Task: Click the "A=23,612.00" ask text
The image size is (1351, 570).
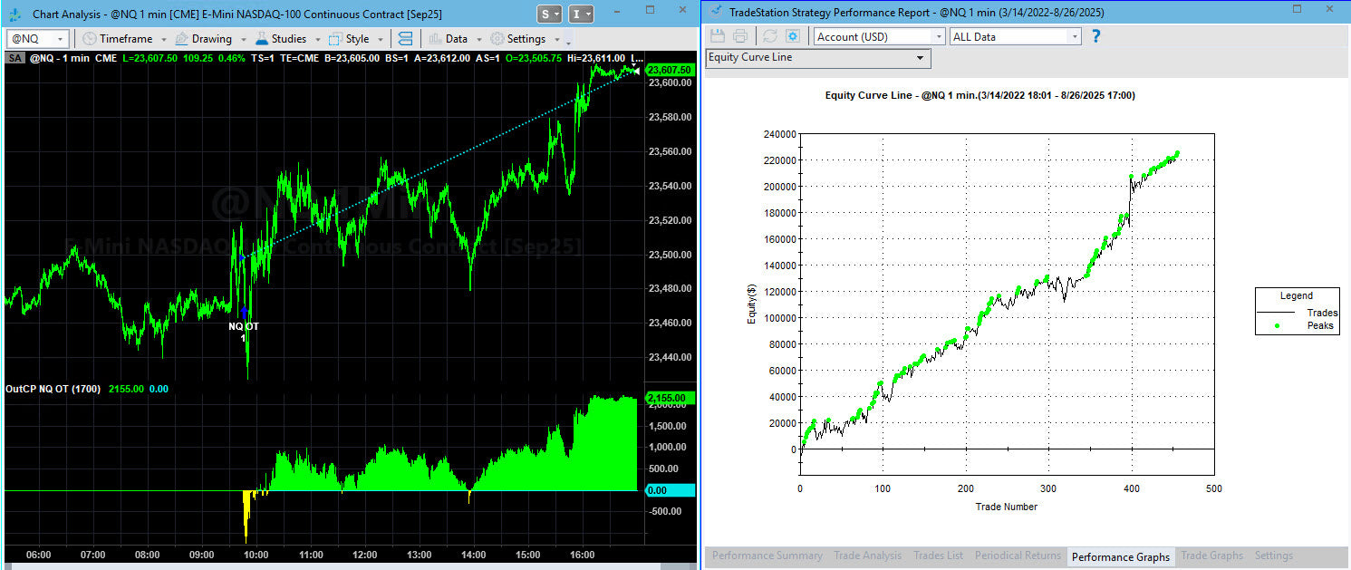Action: point(442,58)
